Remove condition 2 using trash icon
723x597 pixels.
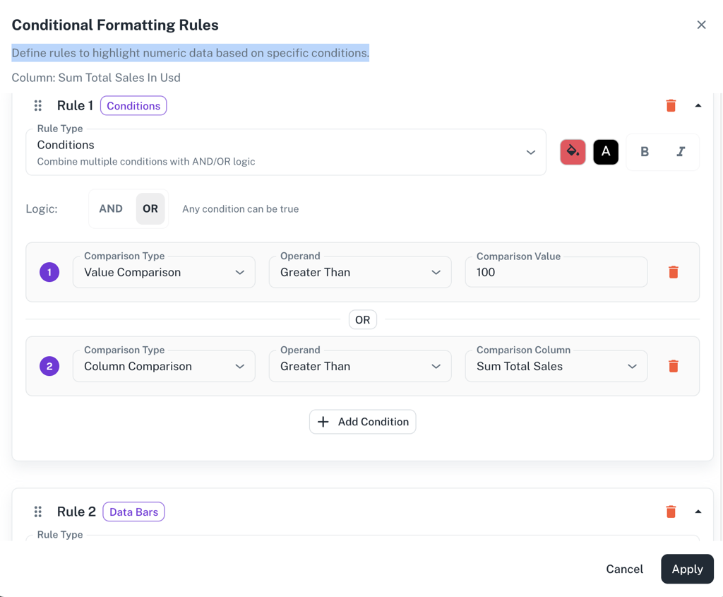pyautogui.click(x=673, y=367)
